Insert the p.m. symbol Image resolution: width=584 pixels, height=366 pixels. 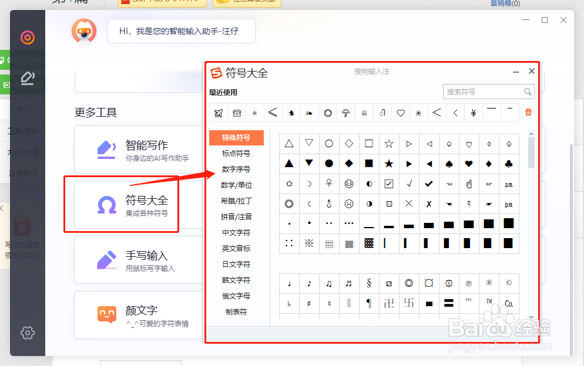509,205
